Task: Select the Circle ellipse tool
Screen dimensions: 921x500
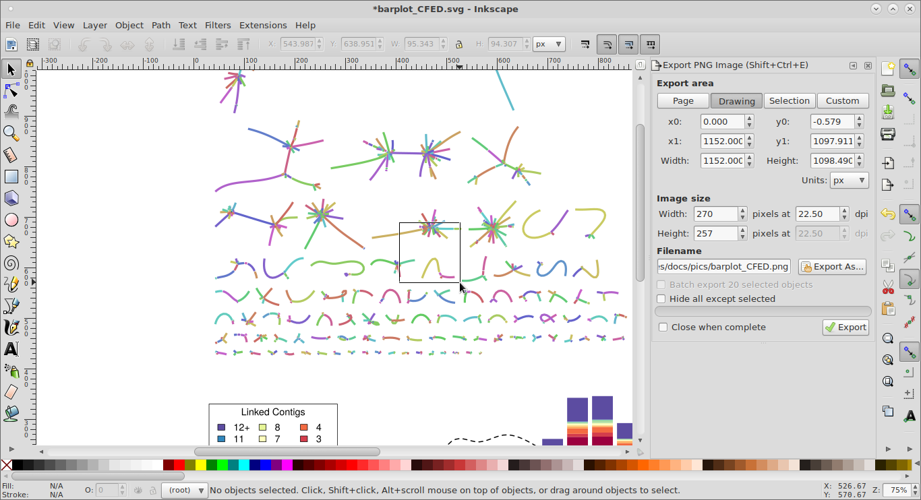Action: point(11,220)
